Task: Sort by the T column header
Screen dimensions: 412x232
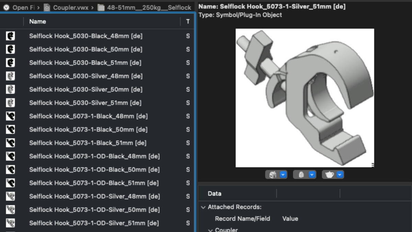Action: click(188, 21)
